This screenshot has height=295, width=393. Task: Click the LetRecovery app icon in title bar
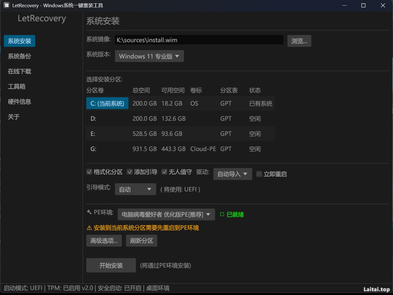click(6, 5)
